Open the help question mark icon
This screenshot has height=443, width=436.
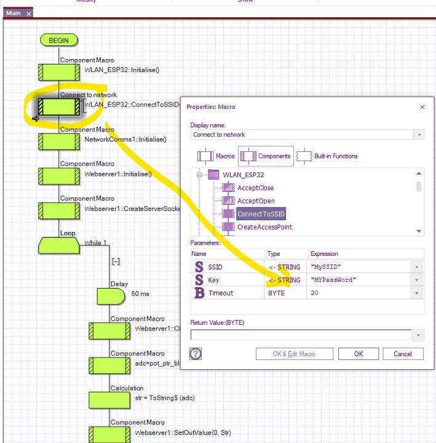[196, 353]
